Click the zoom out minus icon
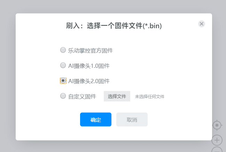This screenshot has width=226, height=152. [217, 150]
